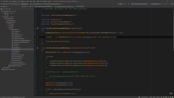Click the green Run button

pyautogui.click(x=163, y=4)
